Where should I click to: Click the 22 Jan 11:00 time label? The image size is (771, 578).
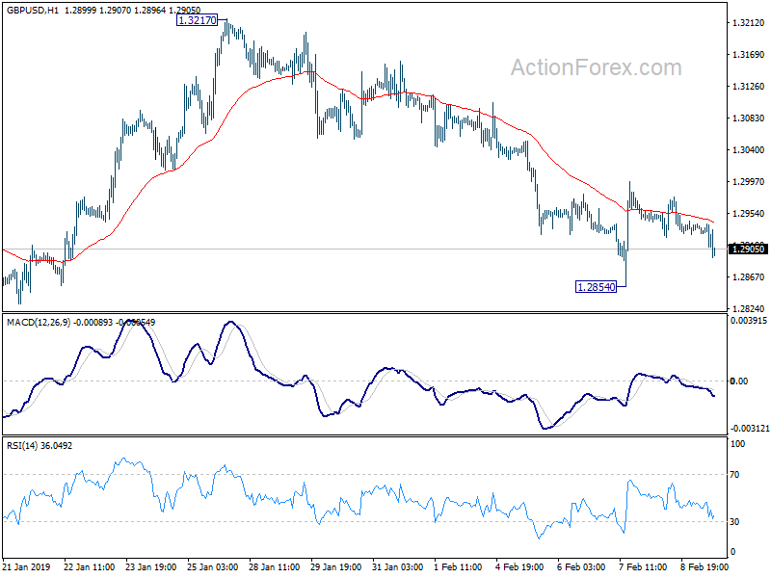click(x=89, y=566)
